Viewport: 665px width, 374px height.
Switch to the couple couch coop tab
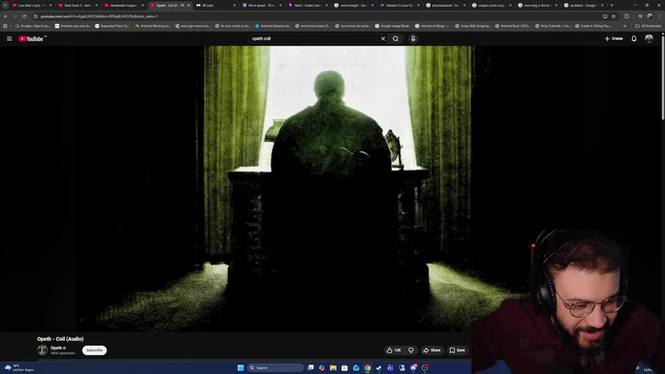490,5
